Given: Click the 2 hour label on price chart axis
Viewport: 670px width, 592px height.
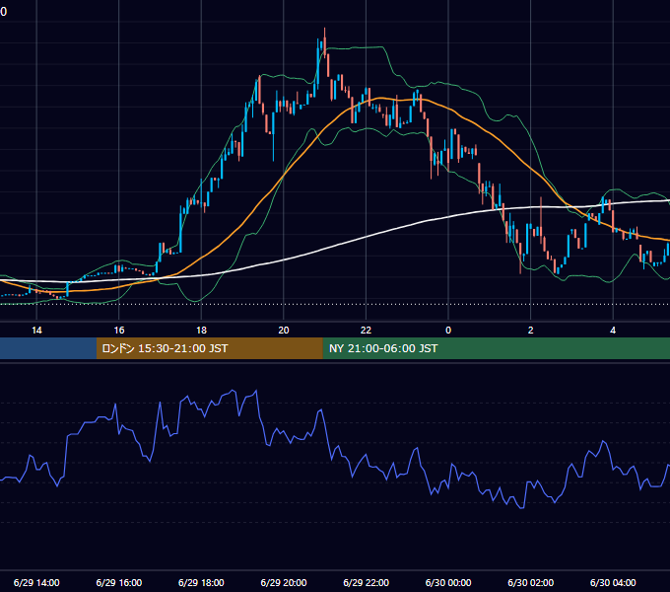Looking at the screenshot, I should [x=531, y=331].
